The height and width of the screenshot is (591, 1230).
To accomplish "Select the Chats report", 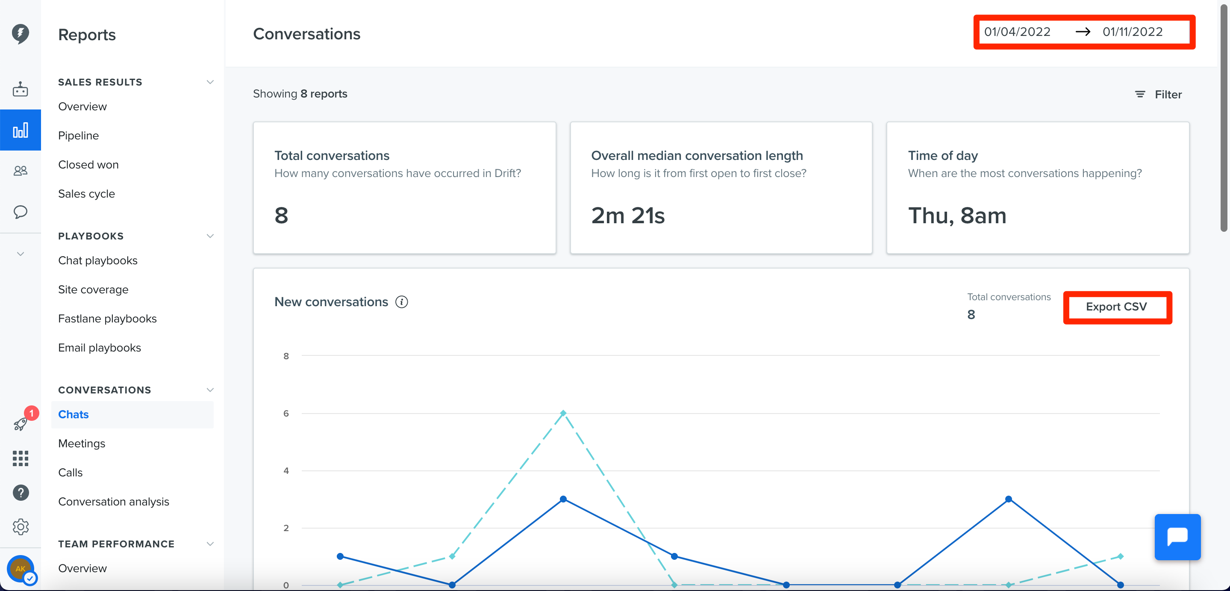I will click(x=132, y=414).
